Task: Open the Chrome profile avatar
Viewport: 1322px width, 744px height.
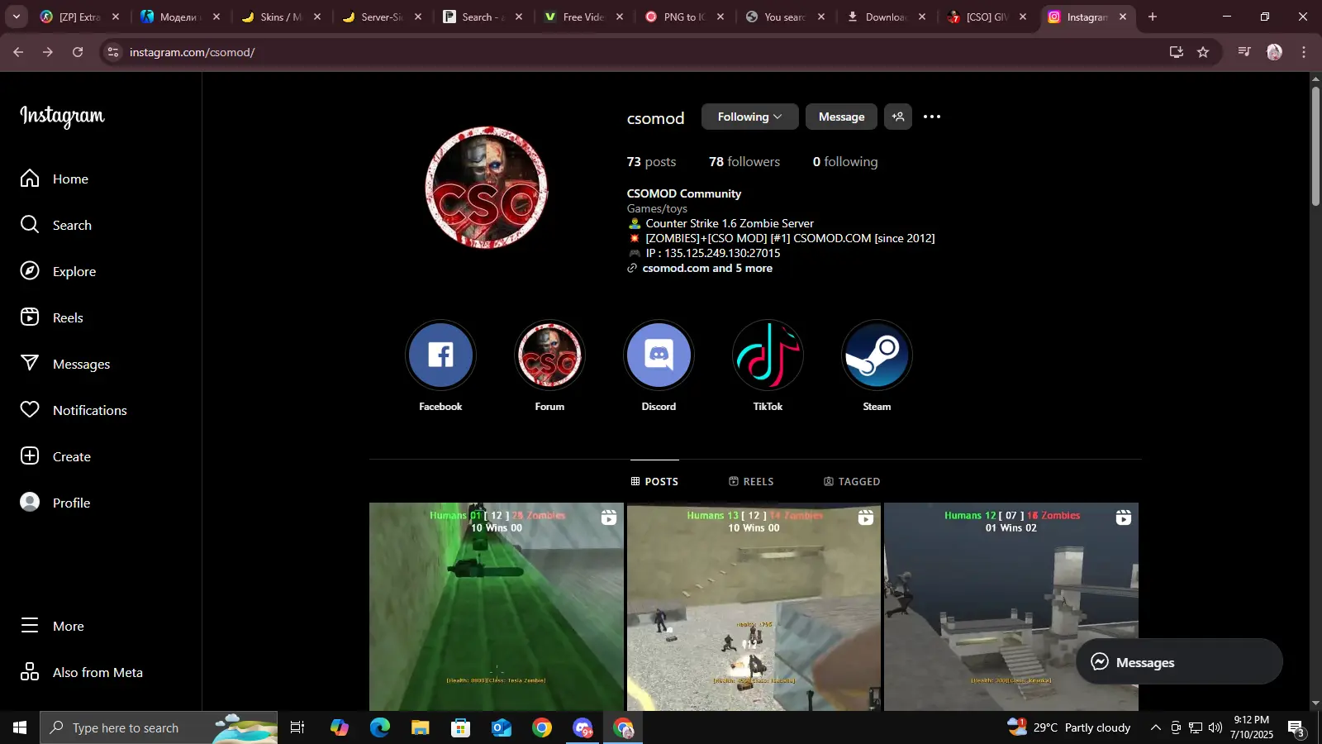Action: [x=1275, y=52]
